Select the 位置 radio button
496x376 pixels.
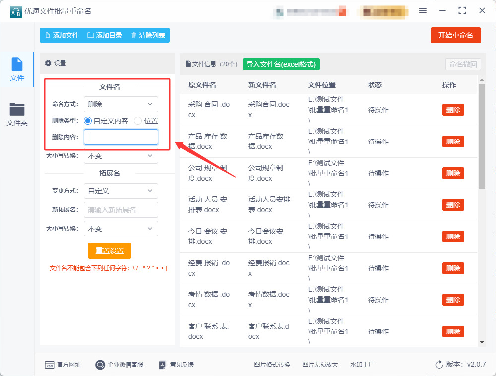[137, 121]
